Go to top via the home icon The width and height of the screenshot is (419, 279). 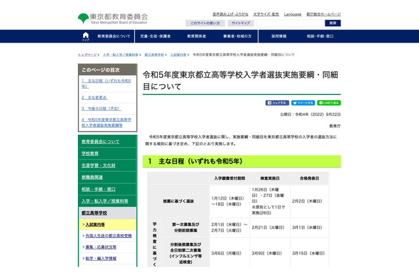click(86, 36)
